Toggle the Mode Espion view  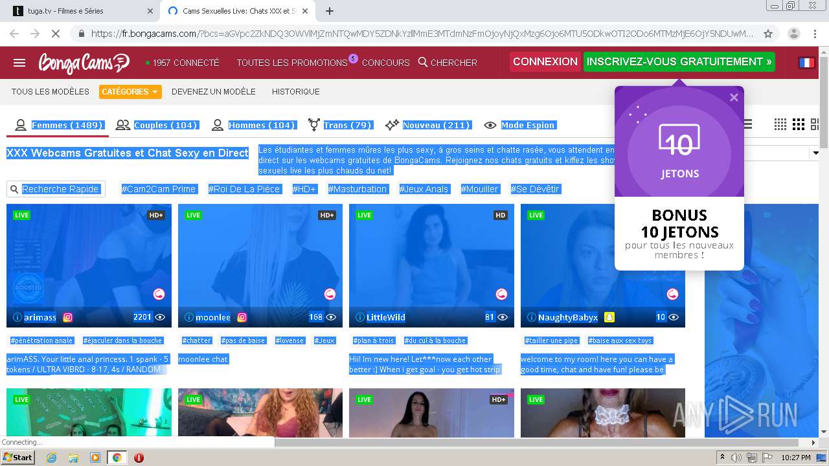tap(520, 125)
